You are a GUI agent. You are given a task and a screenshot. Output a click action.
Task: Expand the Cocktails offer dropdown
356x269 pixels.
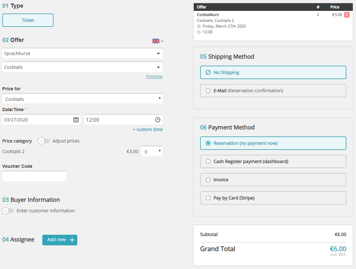(82, 67)
